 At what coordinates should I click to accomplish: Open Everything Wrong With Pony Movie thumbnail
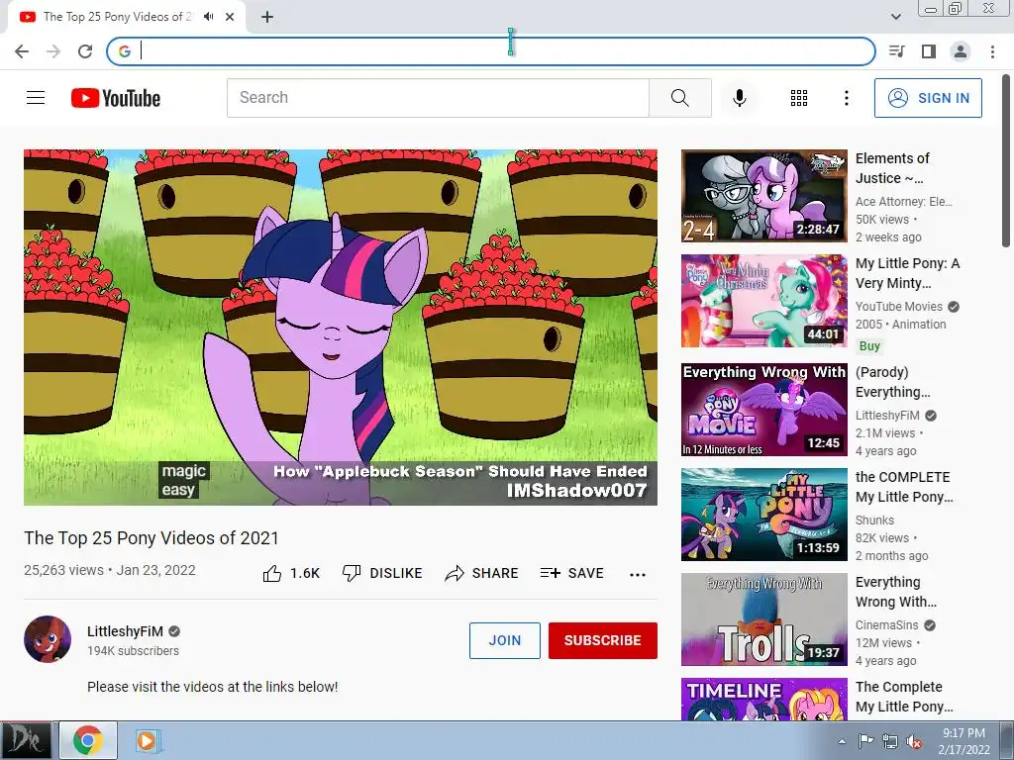click(x=763, y=409)
